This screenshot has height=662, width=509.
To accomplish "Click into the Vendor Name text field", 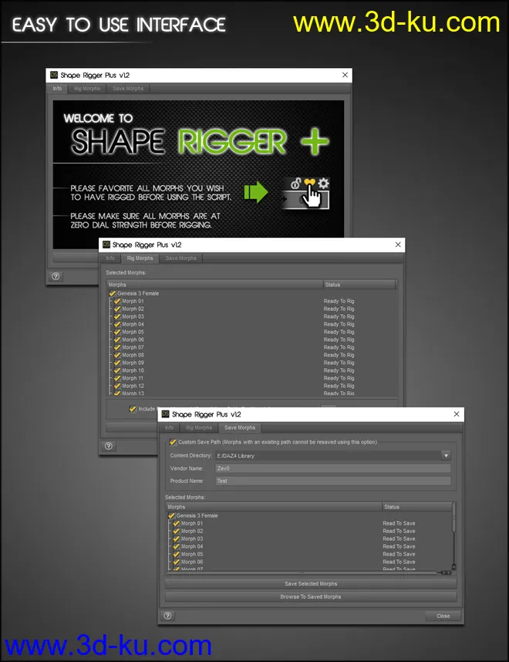I will point(332,468).
